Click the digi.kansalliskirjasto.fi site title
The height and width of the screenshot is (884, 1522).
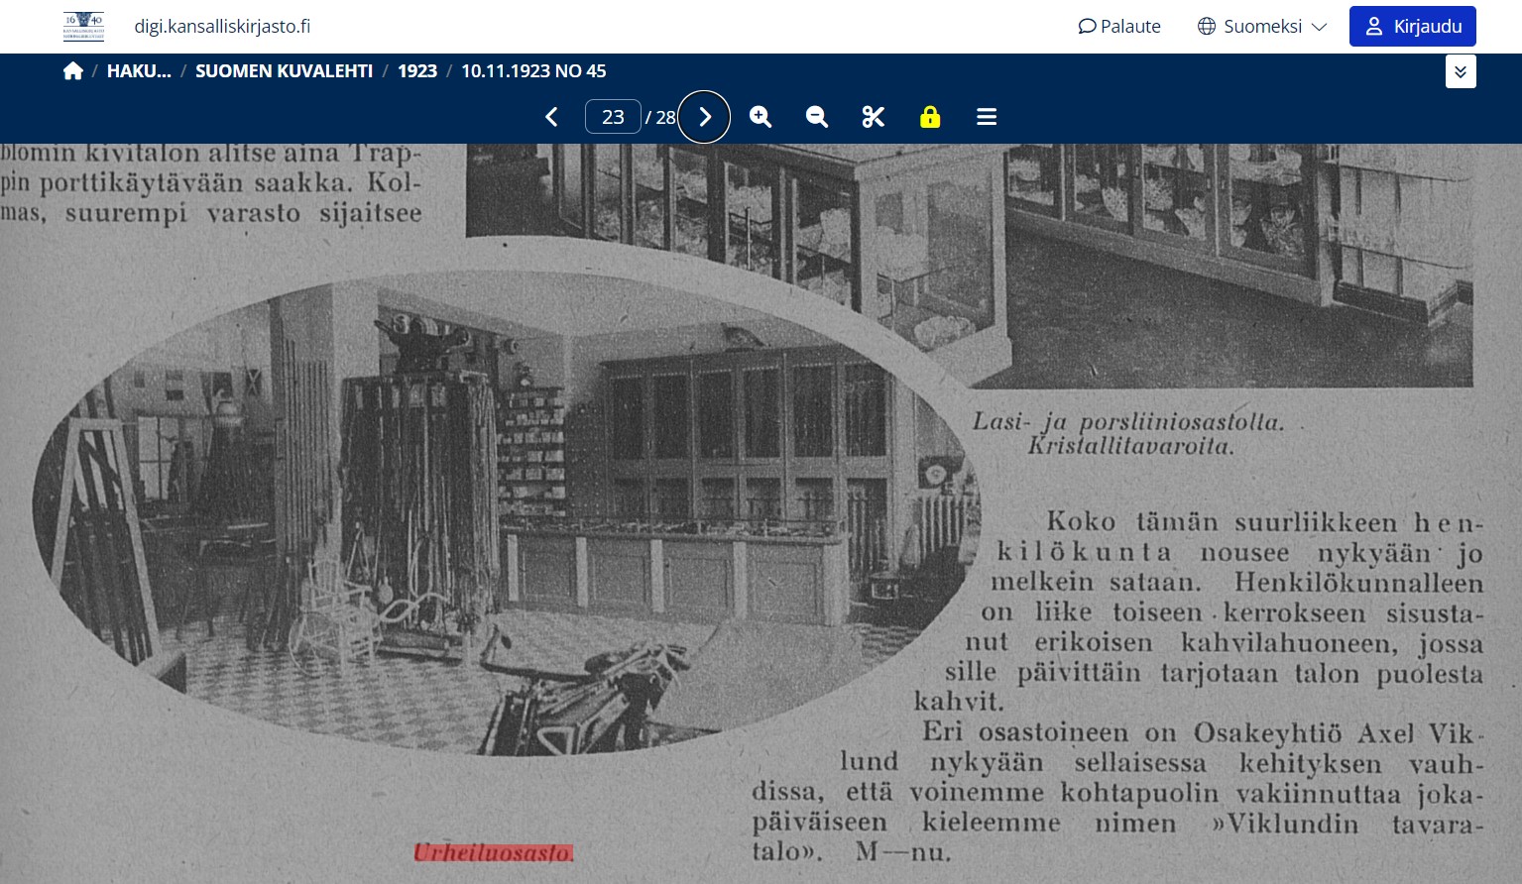click(222, 27)
